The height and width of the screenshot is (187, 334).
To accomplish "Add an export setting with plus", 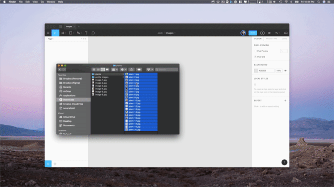I will click(x=285, y=100).
